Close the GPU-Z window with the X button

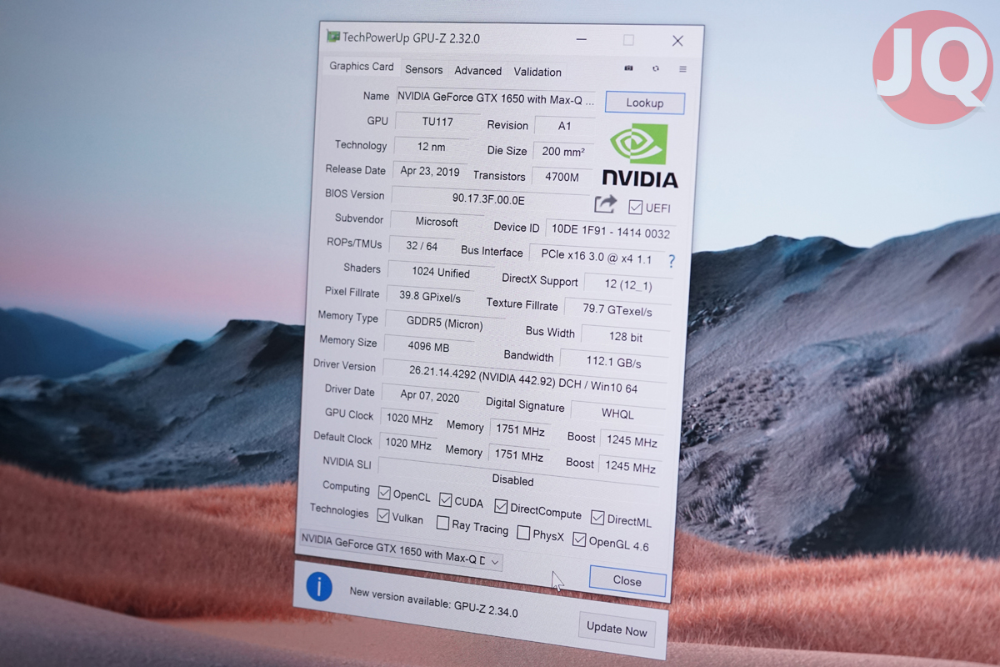click(677, 41)
